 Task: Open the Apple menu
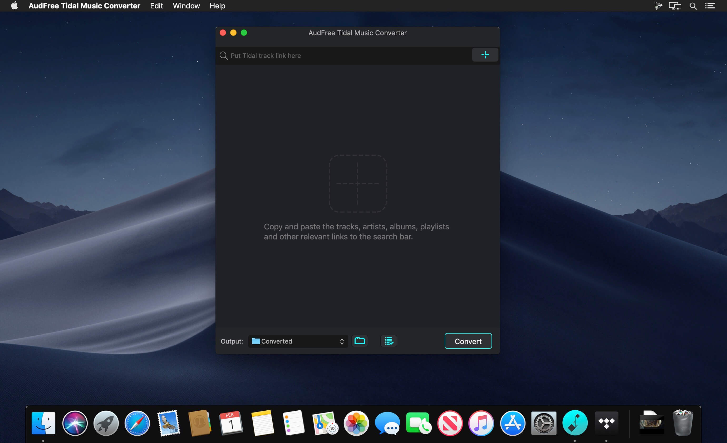[14, 6]
